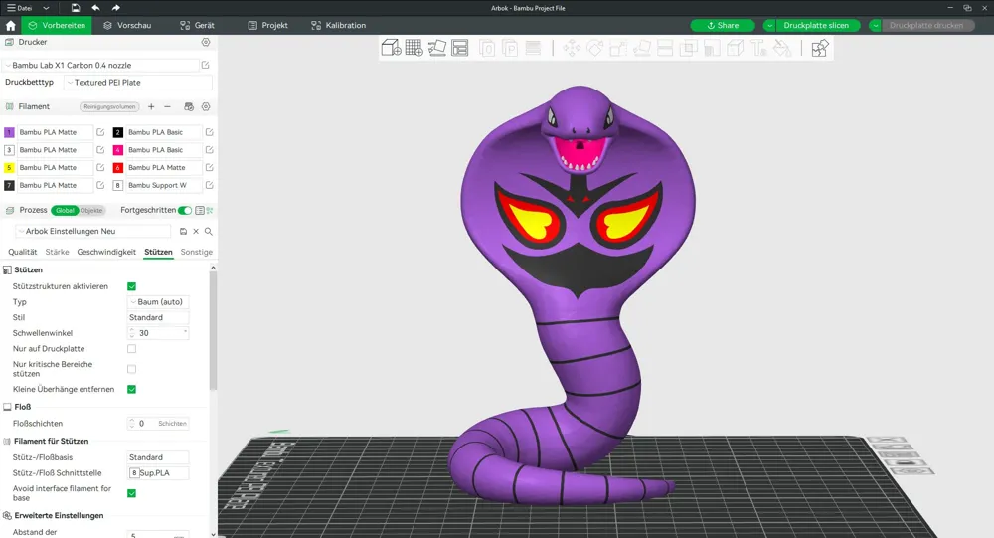Remove a filament with the minus icon
Image resolution: width=994 pixels, height=538 pixels.
167,106
